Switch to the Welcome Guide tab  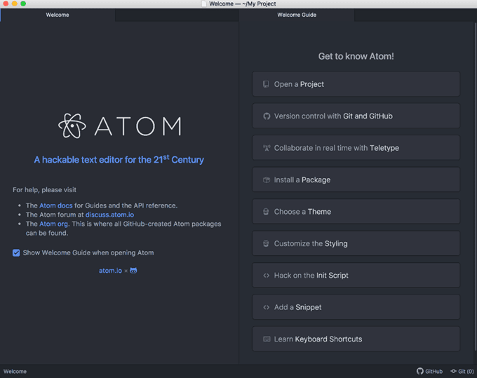coord(297,15)
